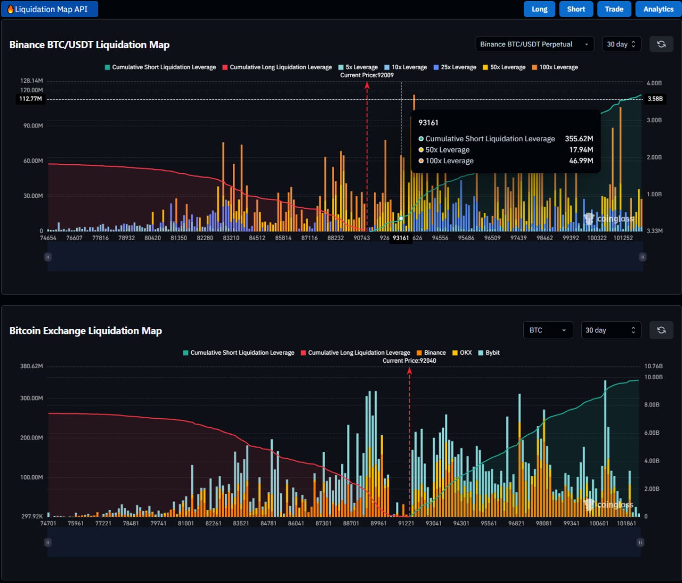The height and width of the screenshot is (583, 682).
Task: Hide the 100x Leverage legend series
Action: [555, 67]
